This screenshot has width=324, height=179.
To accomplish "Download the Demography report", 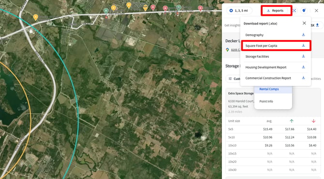I will point(303,35).
